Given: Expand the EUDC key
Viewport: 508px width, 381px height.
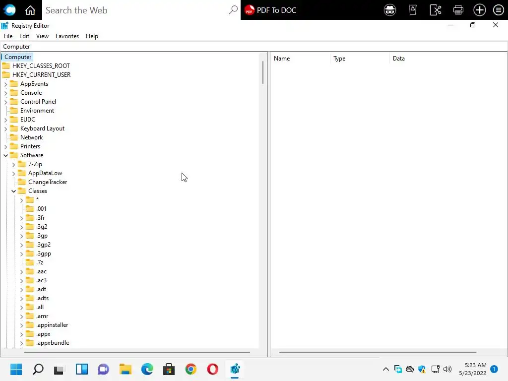Looking at the screenshot, I should [5, 120].
